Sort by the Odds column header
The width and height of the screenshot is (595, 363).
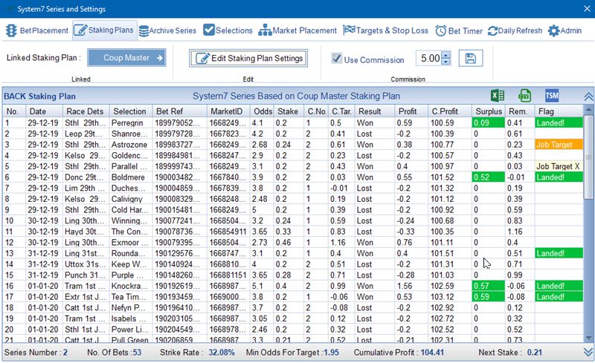[x=263, y=111]
